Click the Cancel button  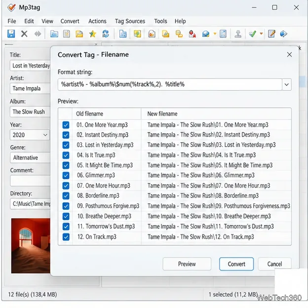click(274, 264)
